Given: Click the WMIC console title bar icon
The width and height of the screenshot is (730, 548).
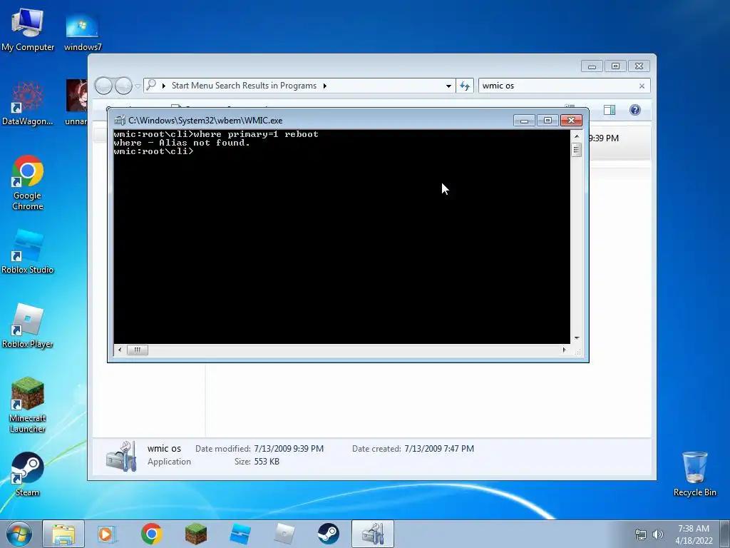Looking at the screenshot, I should click(120, 120).
